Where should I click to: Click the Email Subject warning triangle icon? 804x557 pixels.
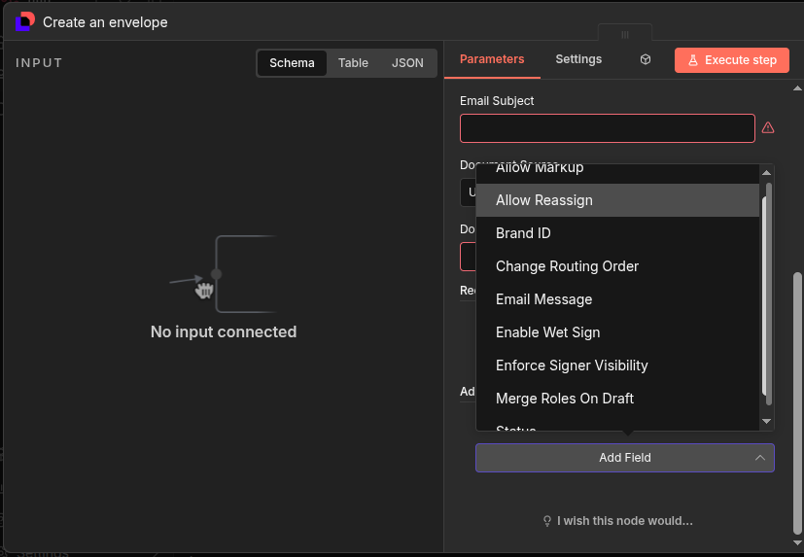pyautogui.click(x=768, y=127)
